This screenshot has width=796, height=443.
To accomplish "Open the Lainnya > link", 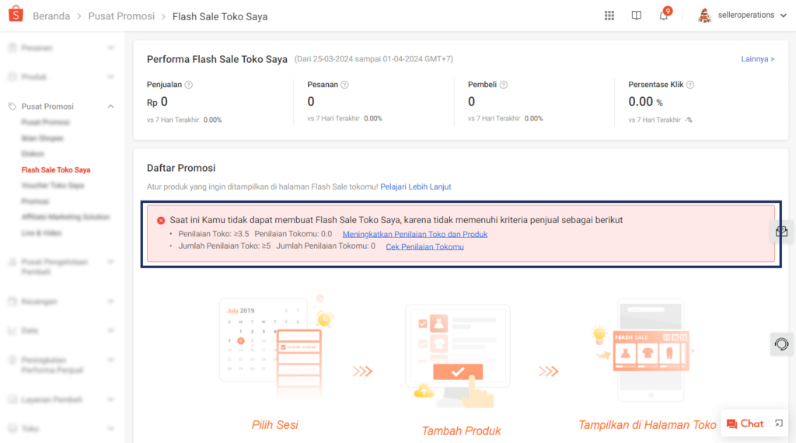I will [757, 59].
